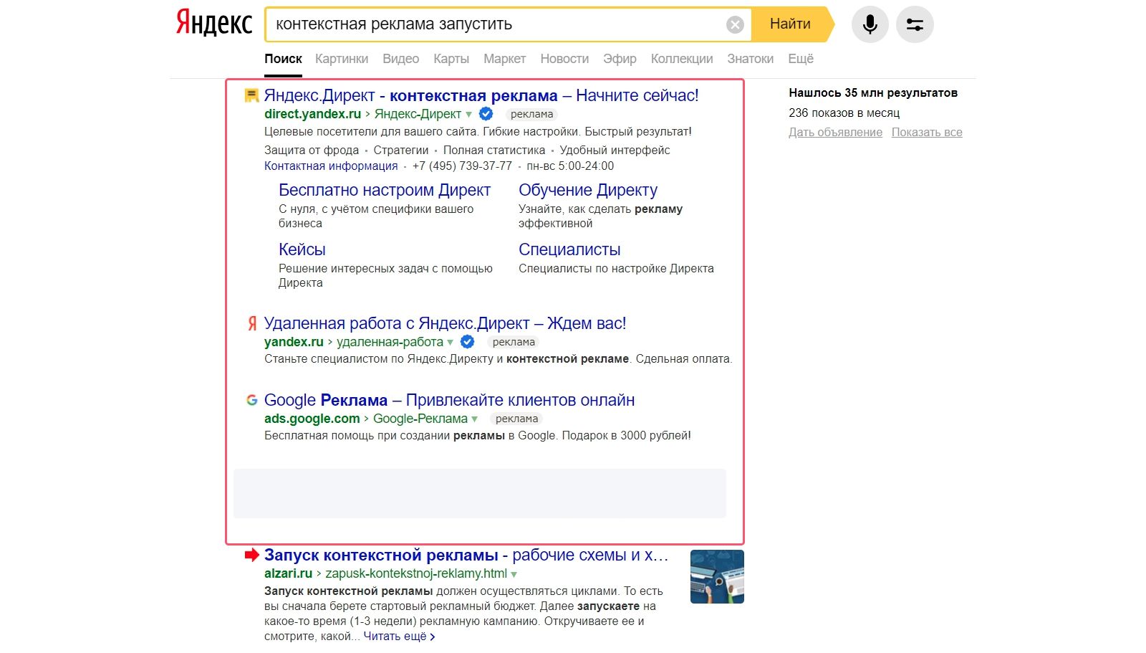The image size is (1146, 653).
Task: Switch to the Картинки tab
Action: coord(342,58)
